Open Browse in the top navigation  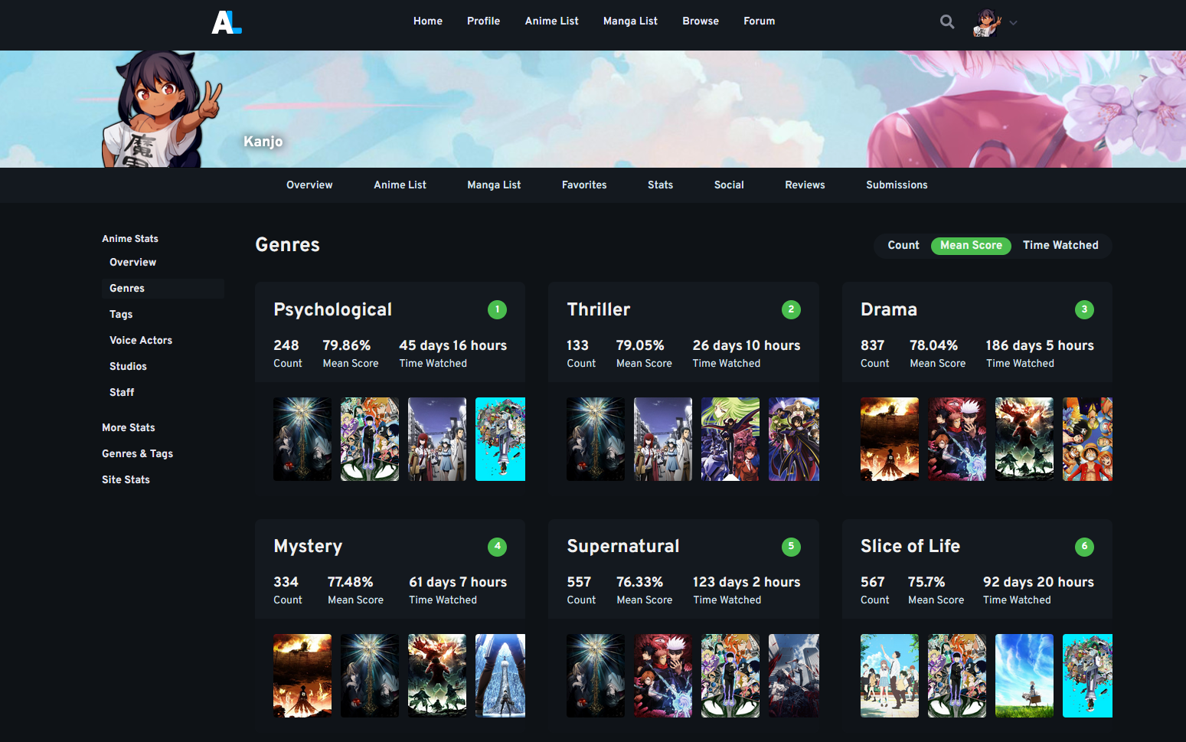[x=701, y=21]
